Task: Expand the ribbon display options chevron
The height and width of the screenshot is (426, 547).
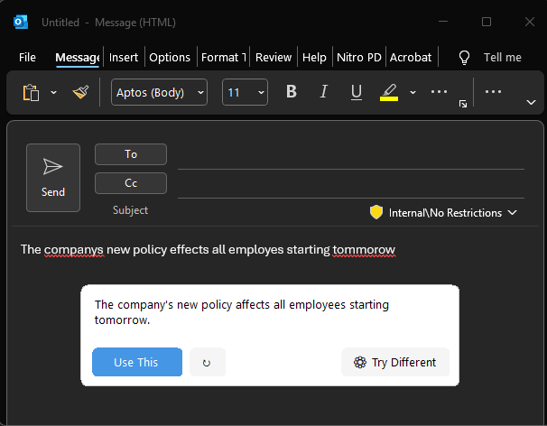Action: 531,103
